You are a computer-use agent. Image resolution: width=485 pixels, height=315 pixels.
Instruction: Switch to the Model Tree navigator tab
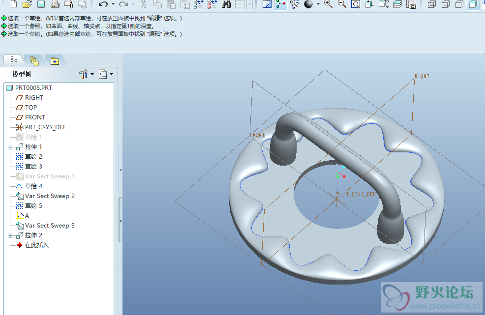(14, 60)
